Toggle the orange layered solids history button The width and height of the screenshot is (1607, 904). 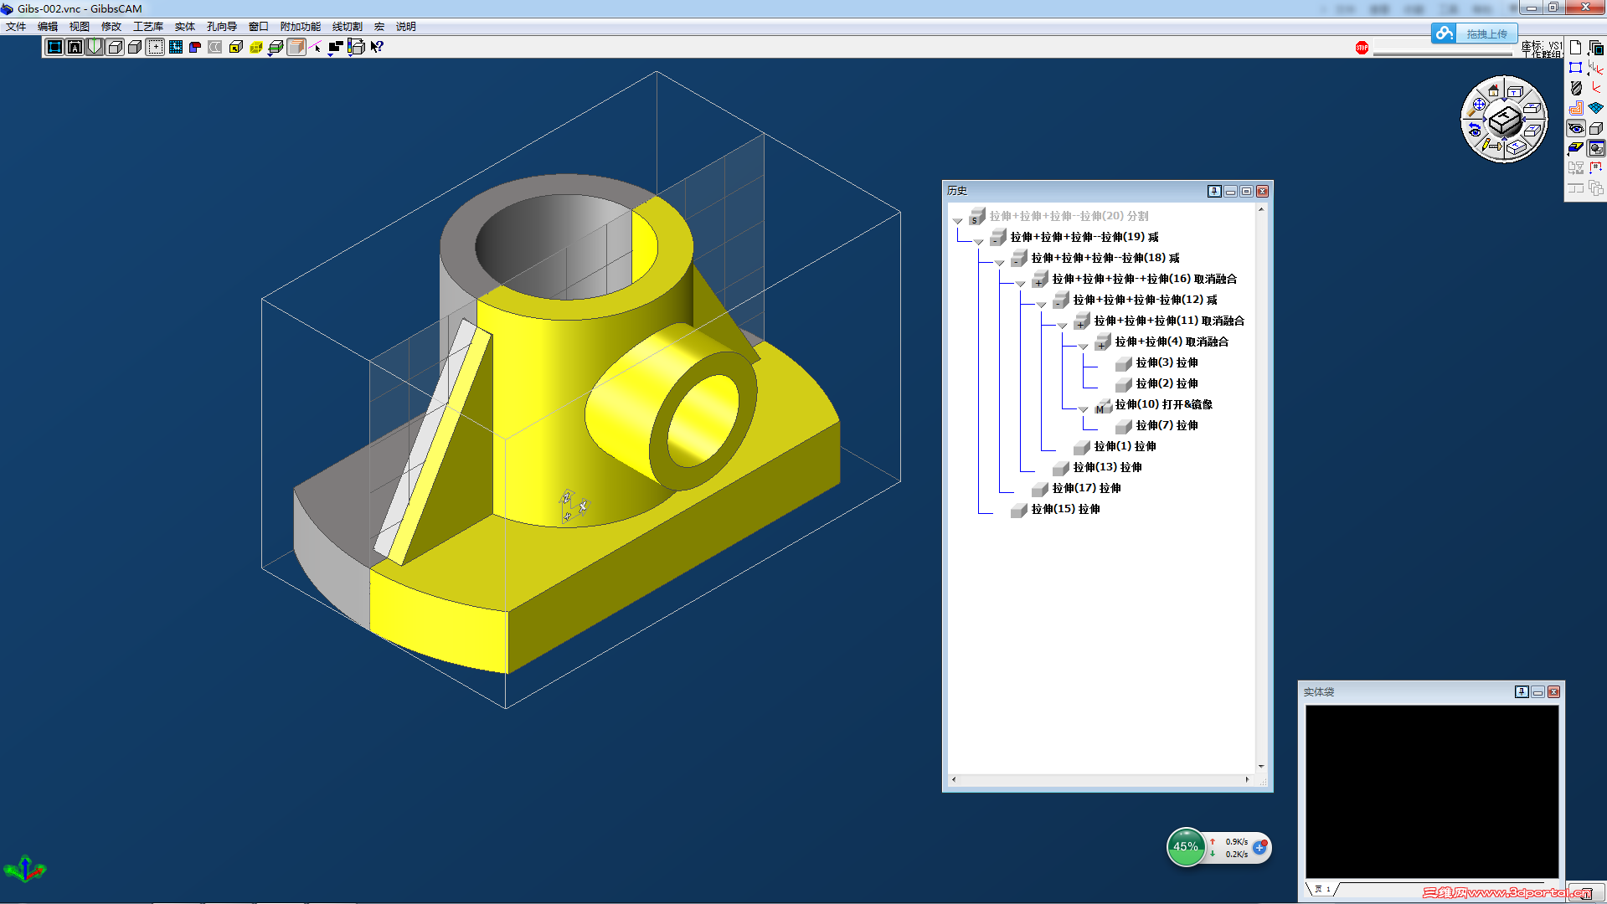[x=296, y=47]
